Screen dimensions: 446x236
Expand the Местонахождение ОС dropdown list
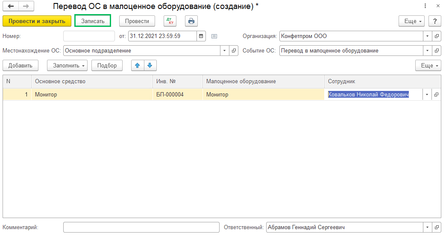(x=224, y=50)
